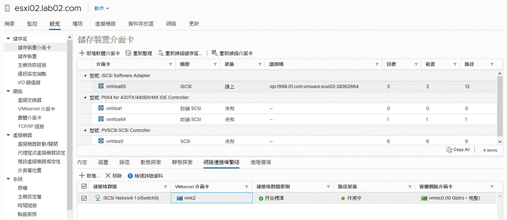Screen dimensions: 507x220
Task: Click the vmhba0 adapter icon
Action: (x=101, y=141)
